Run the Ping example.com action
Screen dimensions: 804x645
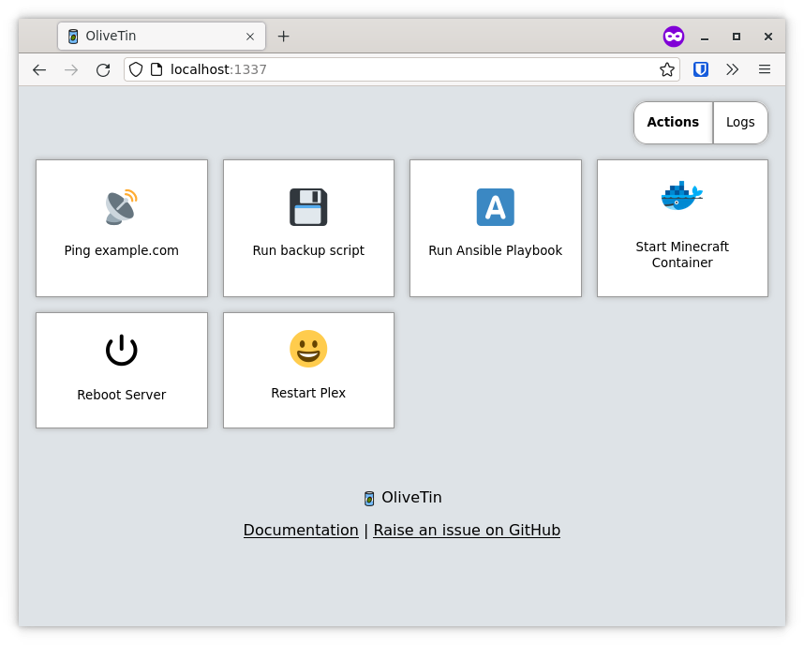(x=121, y=228)
